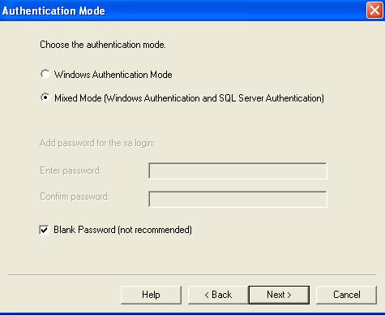This screenshot has height=315, width=385.
Task: Click the Confirm password field
Action: tap(237, 199)
